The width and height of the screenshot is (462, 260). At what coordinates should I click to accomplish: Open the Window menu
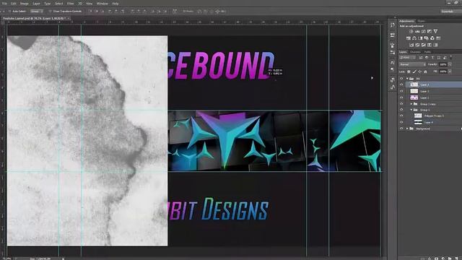103,4
